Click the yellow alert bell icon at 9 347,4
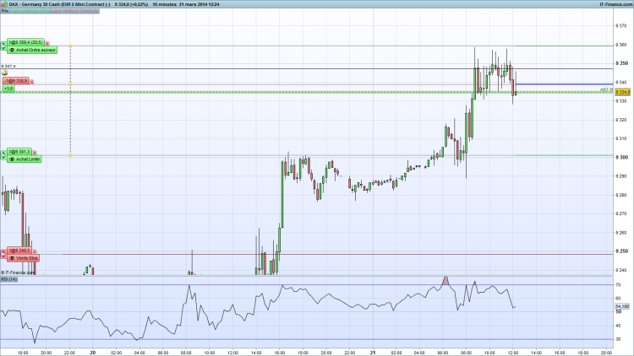 [5, 73]
